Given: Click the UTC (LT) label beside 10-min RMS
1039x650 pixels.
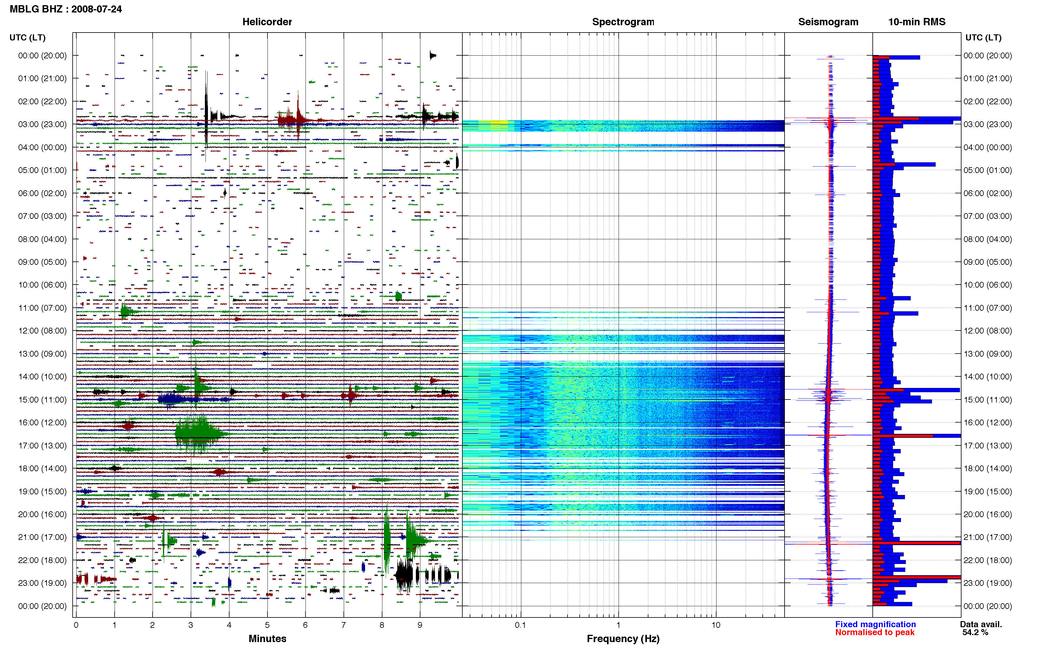Looking at the screenshot, I should point(983,38).
